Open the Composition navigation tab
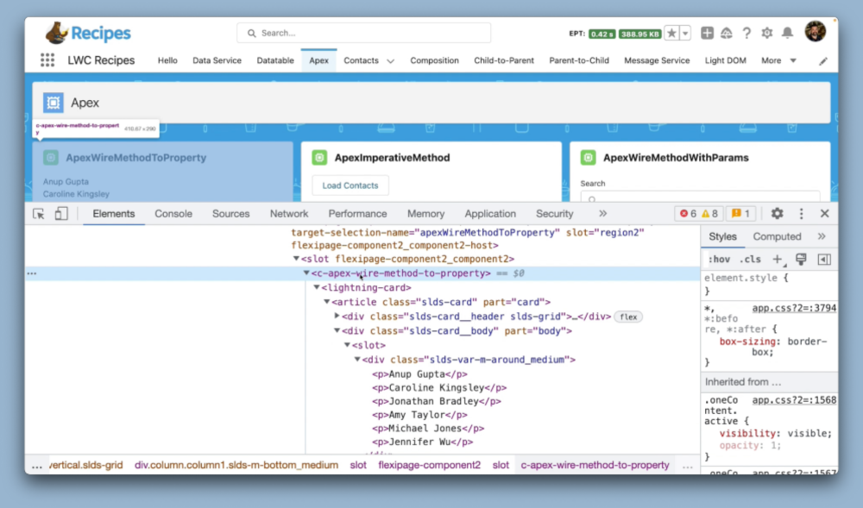 click(434, 60)
